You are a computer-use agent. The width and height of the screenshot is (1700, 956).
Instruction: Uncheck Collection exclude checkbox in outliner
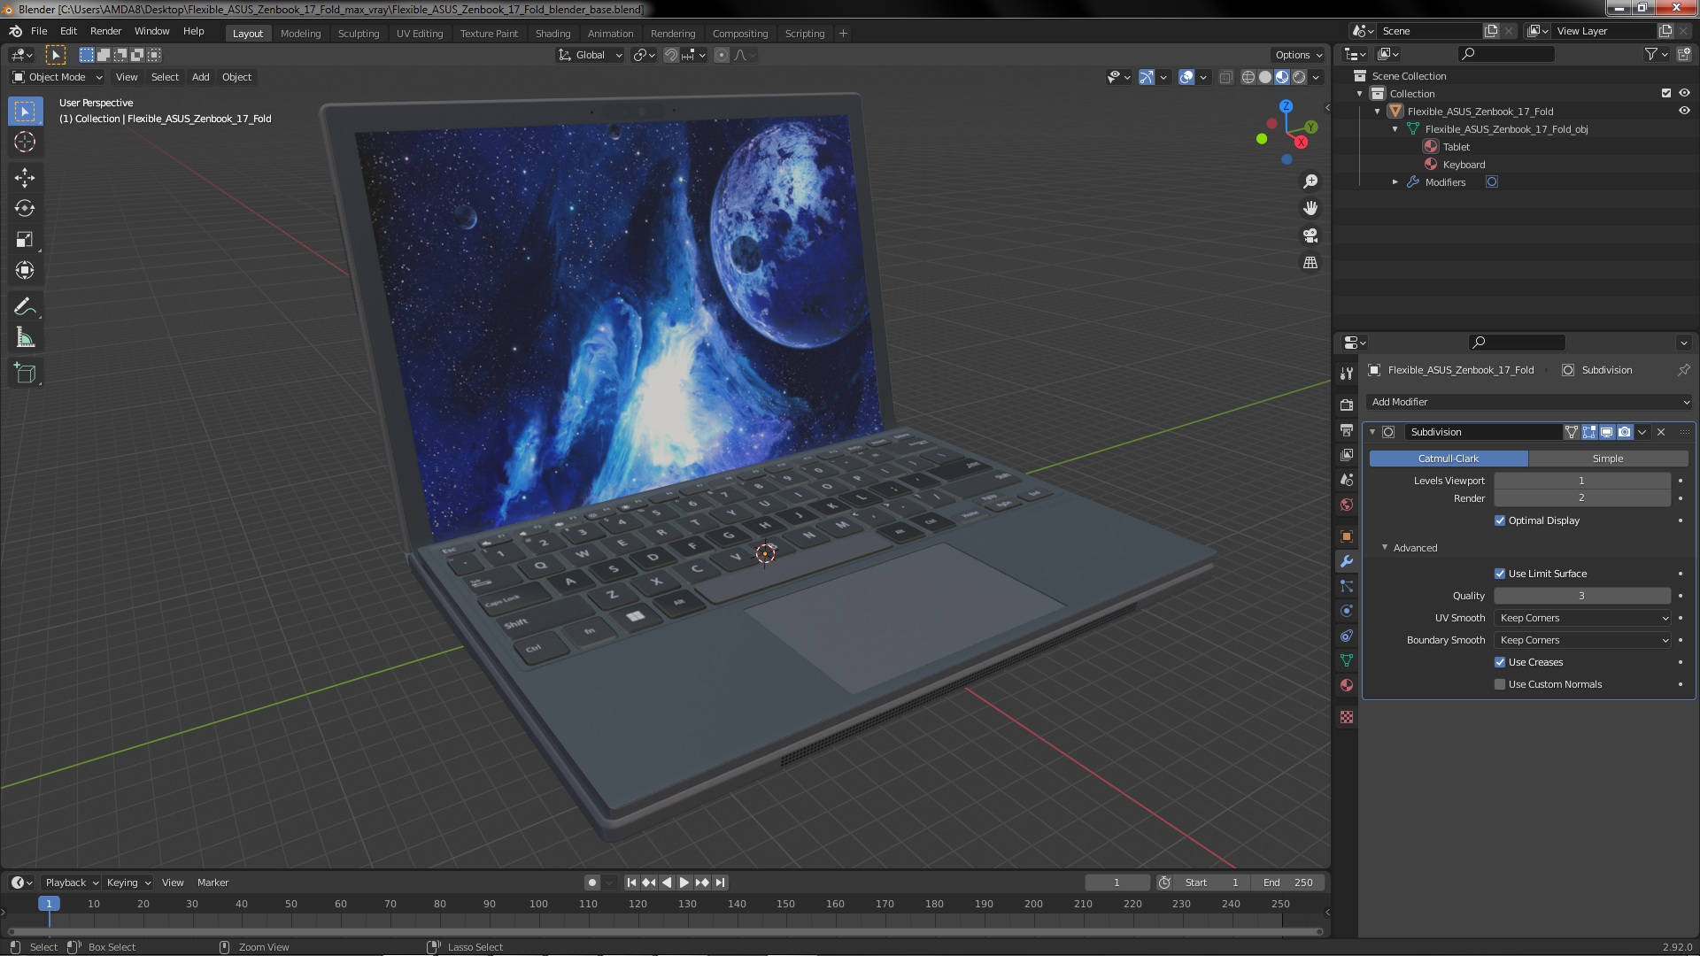[x=1666, y=93]
